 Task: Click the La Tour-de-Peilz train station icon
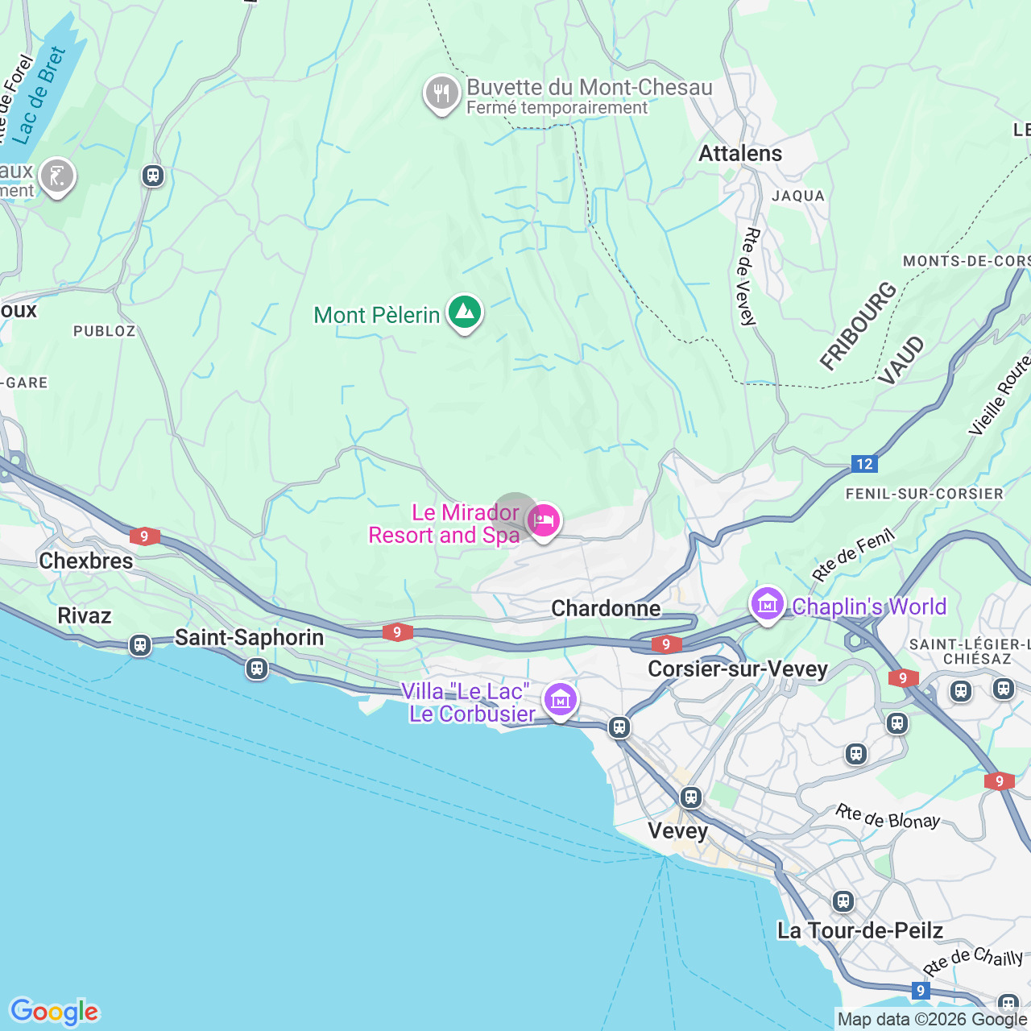click(843, 901)
